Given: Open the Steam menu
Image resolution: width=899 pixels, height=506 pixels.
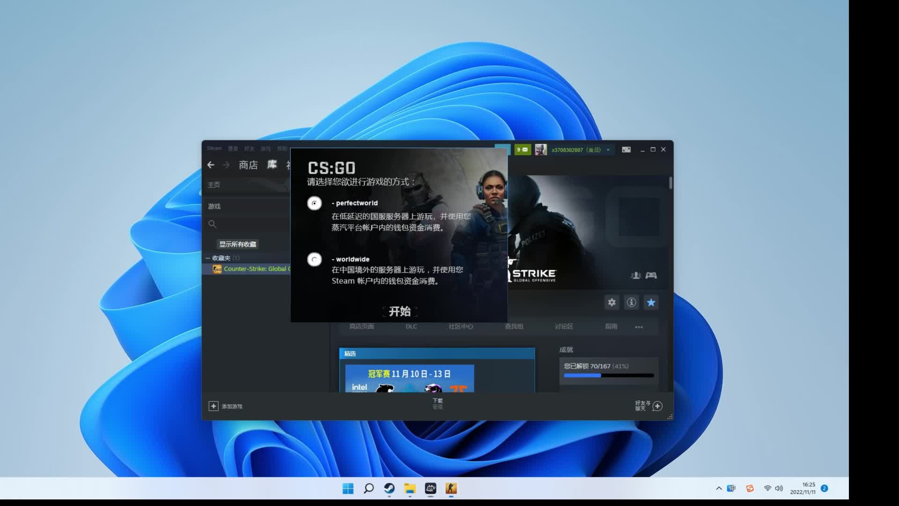Looking at the screenshot, I should coord(214,149).
